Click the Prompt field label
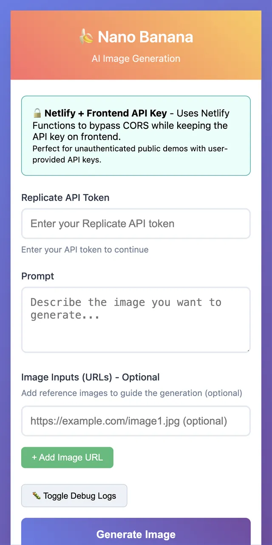272x545 pixels. [37, 276]
